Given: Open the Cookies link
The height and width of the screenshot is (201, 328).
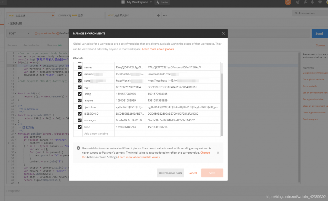Looking at the screenshot, I should pos(321,45).
